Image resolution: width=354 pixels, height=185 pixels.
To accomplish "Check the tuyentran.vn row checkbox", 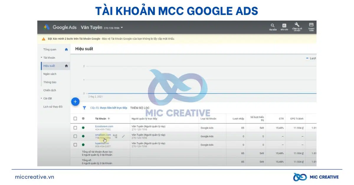I will click(x=76, y=144).
